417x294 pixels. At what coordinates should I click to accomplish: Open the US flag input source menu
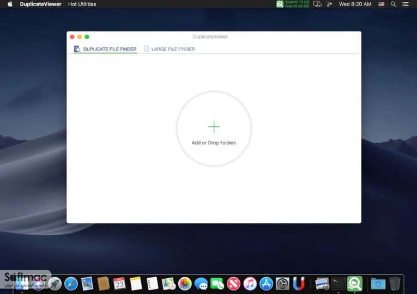coord(382,4)
